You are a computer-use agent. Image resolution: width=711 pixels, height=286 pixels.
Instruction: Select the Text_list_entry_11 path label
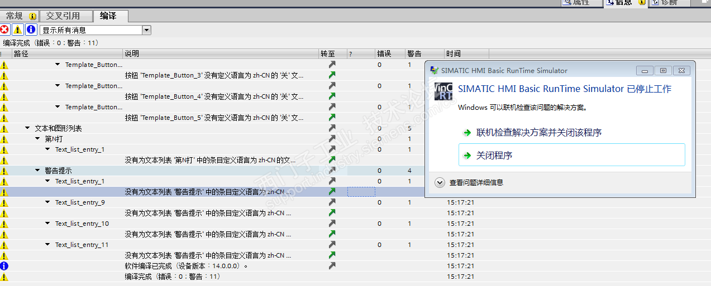tap(82, 245)
